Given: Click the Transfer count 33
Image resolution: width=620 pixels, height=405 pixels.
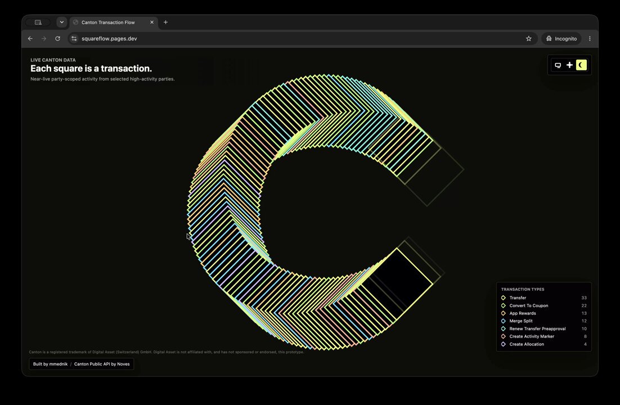Looking at the screenshot, I should point(584,298).
